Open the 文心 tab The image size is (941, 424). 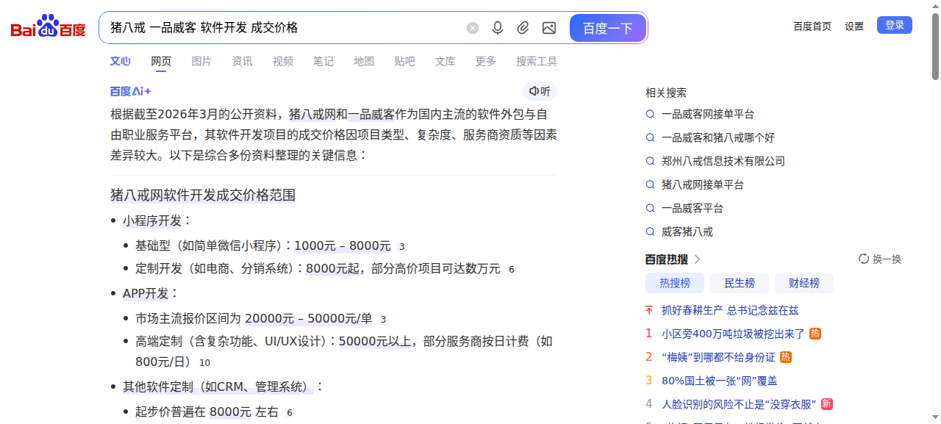coord(121,61)
